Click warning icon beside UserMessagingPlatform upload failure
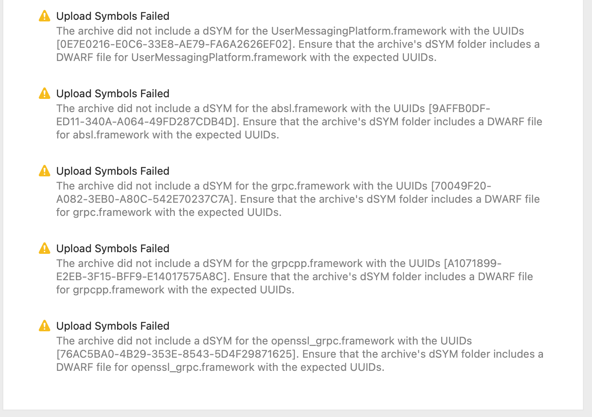This screenshot has width=592, height=417. click(45, 16)
